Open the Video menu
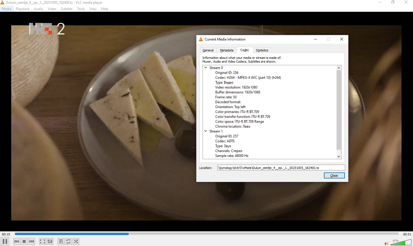This screenshot has width=413, height=246. click(x=52, y=9)
